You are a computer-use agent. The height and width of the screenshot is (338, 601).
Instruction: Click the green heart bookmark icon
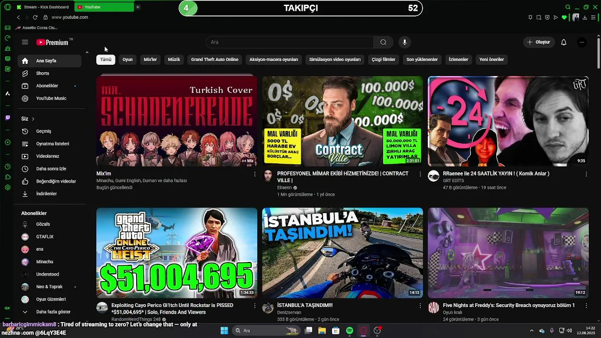[564, 17]
